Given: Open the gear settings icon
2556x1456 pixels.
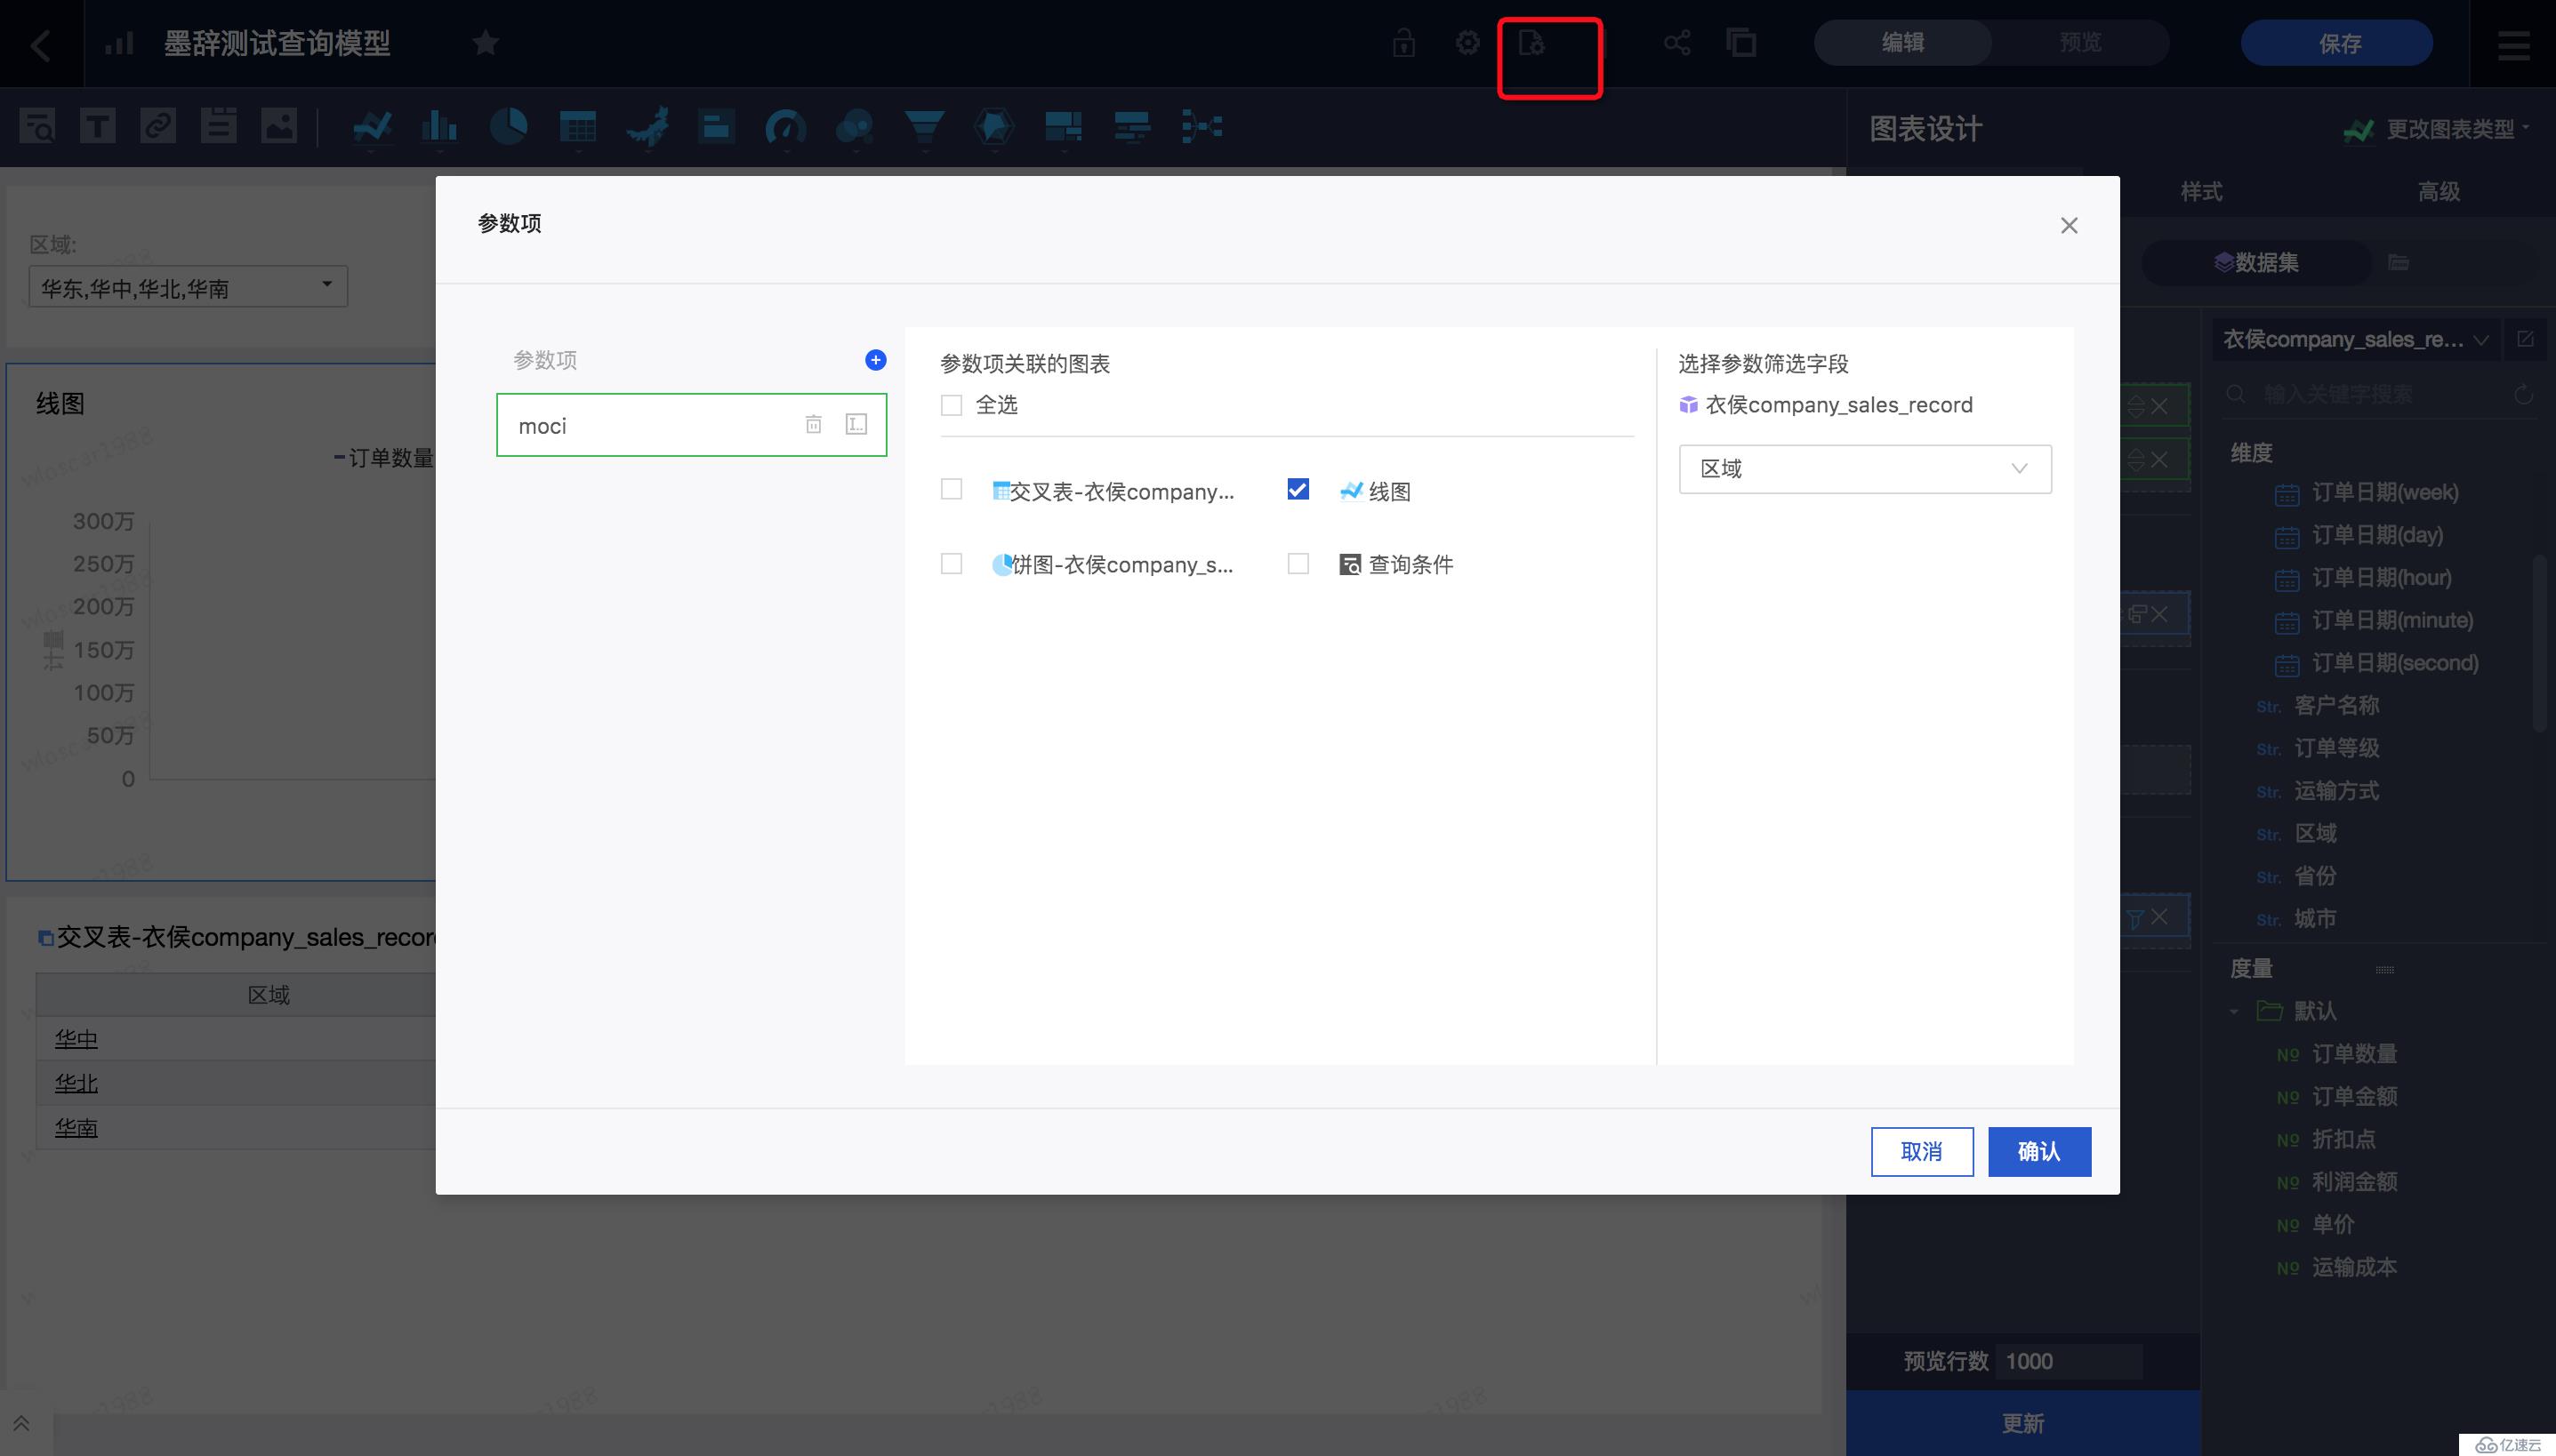Looking at the screenshot, I should click(1467, 43).
